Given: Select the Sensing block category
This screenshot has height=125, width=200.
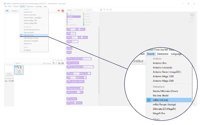Looking at the screenshot, I should [90, 19].
